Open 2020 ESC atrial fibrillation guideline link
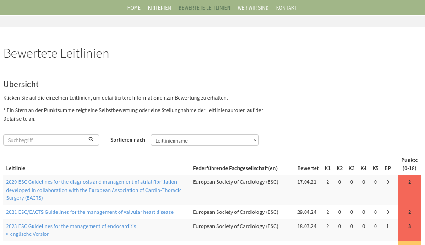425x245 pixels. click(x=94, y=190)
